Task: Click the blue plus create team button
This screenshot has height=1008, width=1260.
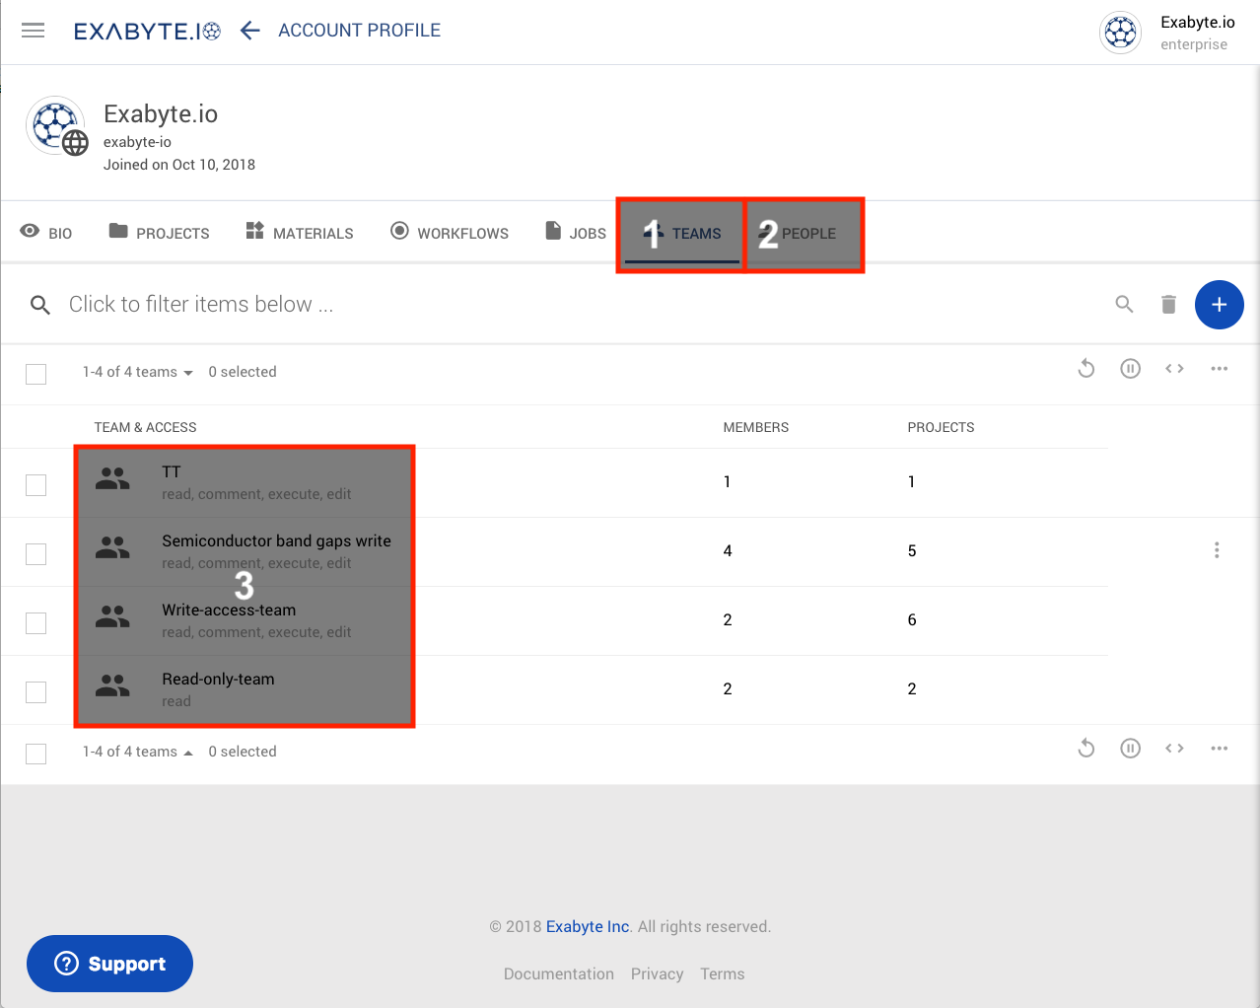Action: point(1219,305)
